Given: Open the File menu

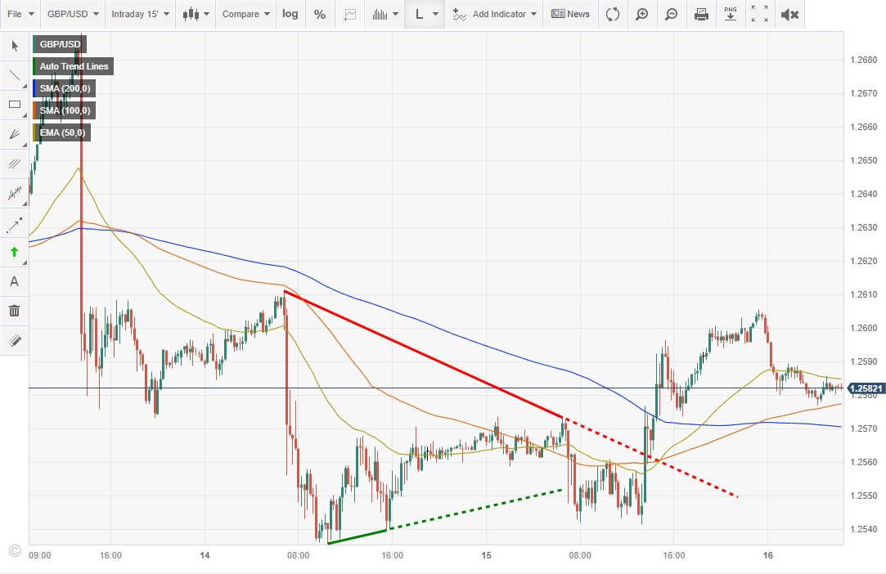Looking at the screenshot, I should 20,14.
